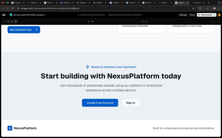This screenshot has width=222, height=138.
Task: Open Chrome three-dot menu
Action: [x=219, y=8]
